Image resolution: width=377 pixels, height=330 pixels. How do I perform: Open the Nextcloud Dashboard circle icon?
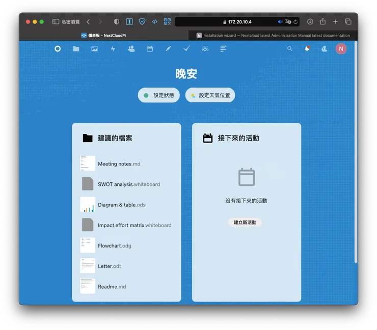[58, 49]
